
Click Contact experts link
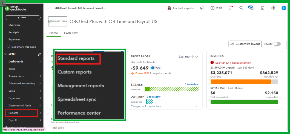pyautogui.click(x=183, y=8)
